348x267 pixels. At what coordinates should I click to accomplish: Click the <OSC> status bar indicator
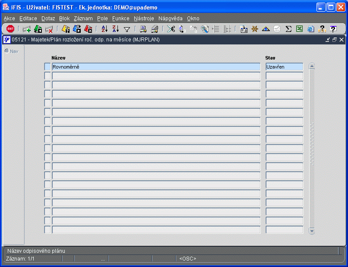(x=187, y=258)
